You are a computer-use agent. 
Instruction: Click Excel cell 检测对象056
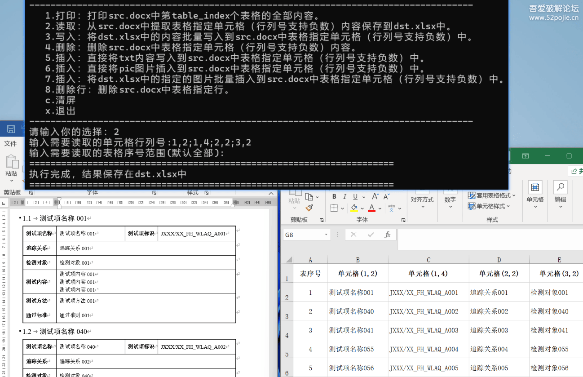click(x=556, y=368)
